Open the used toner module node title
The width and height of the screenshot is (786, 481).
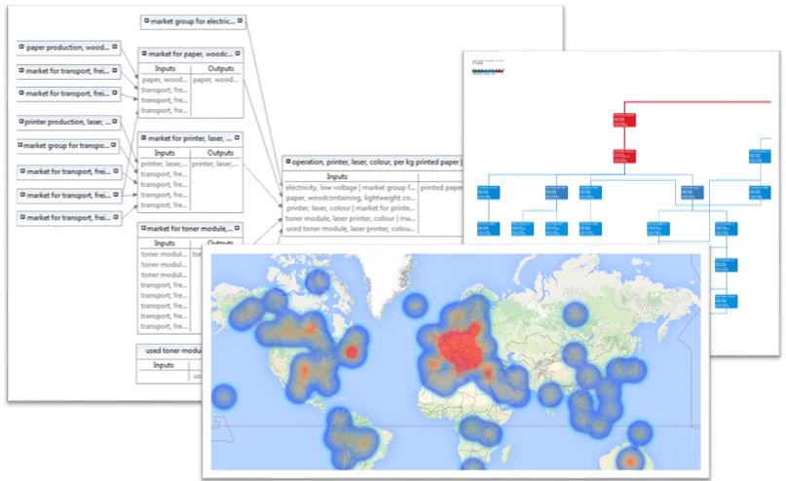[x=171, y=351]
